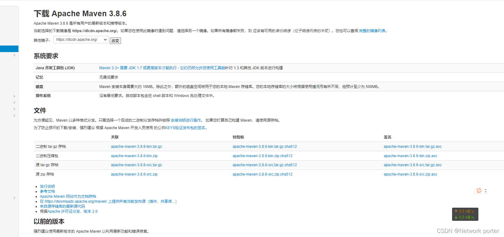Open the KEYS验证发布包的签名 link
504x237 pixels.
click(x=185, y=128)
